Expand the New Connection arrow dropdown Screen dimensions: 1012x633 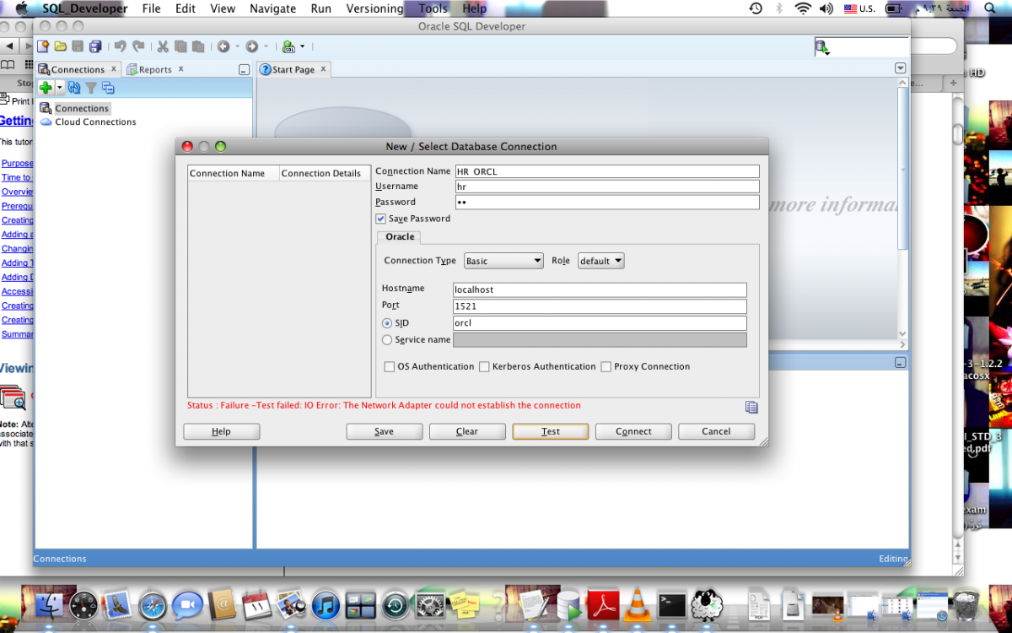click(60, 88)
